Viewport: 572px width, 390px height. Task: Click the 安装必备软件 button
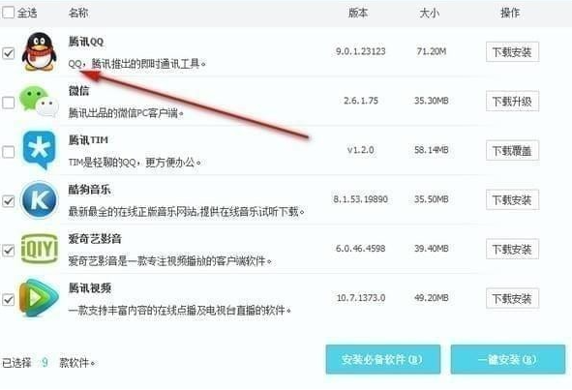(383, 359)
